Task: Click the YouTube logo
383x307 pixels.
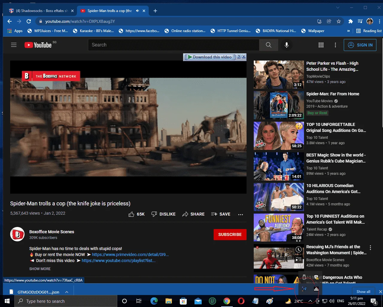Action: 38,45
